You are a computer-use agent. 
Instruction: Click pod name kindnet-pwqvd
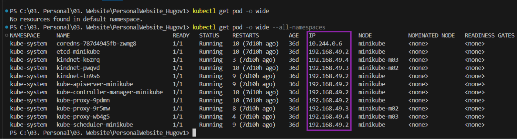(78, 68)
